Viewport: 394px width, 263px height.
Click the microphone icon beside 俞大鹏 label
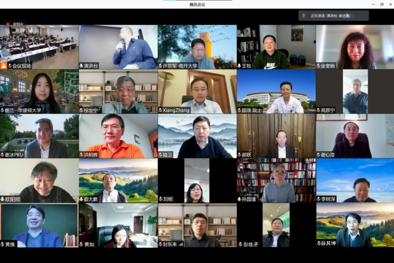(x=81, y=199)
